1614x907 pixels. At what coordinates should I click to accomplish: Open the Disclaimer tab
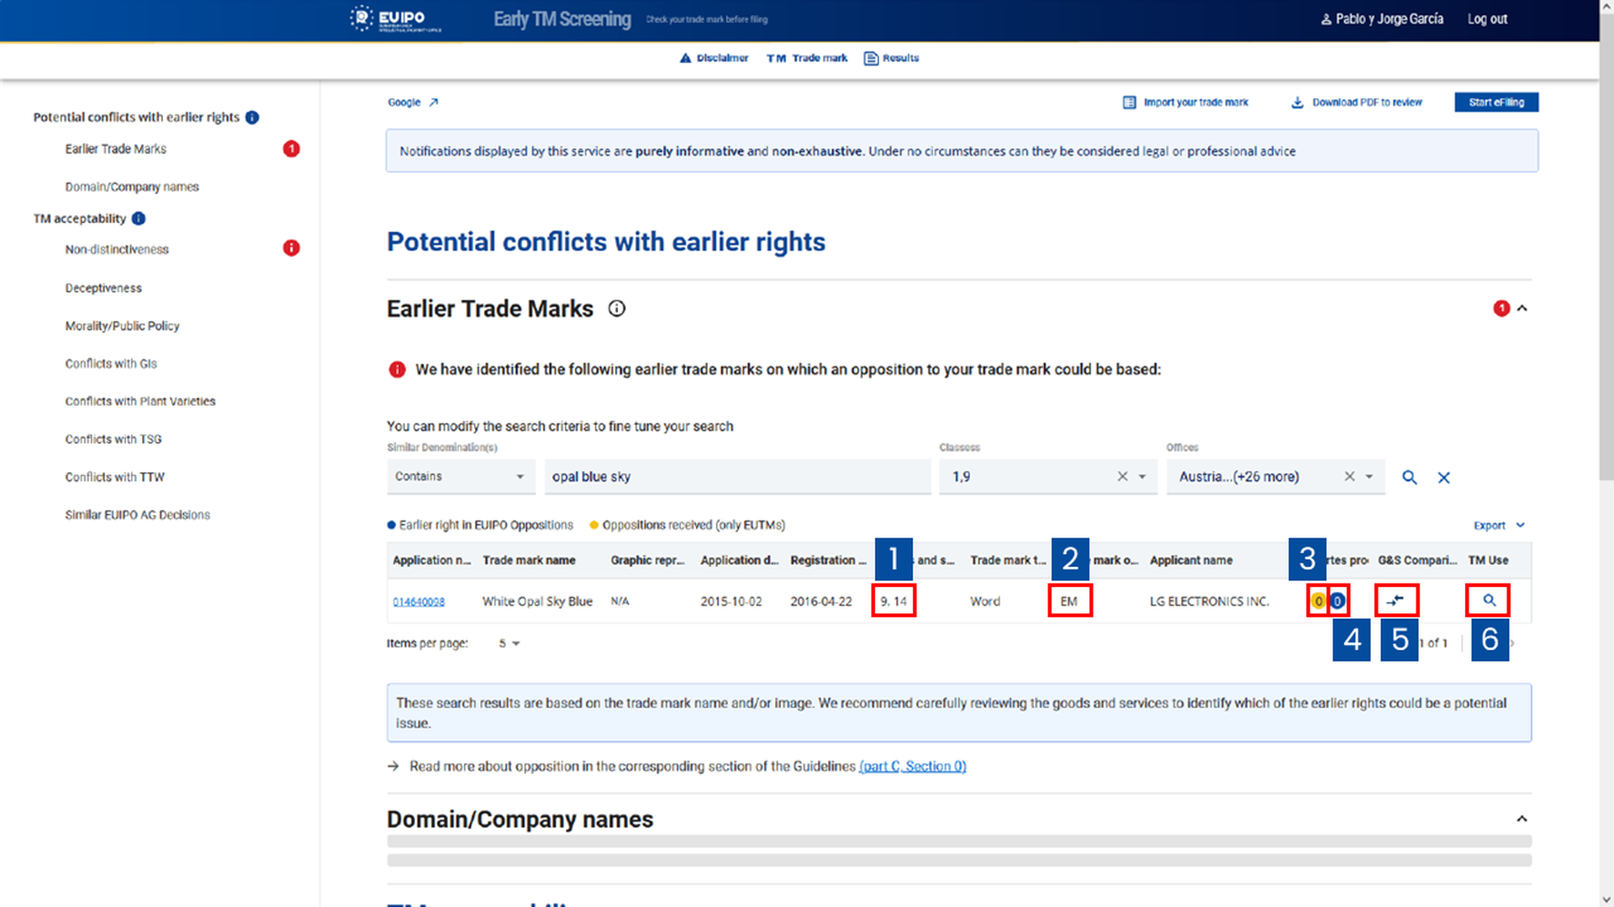pos(714,58)
